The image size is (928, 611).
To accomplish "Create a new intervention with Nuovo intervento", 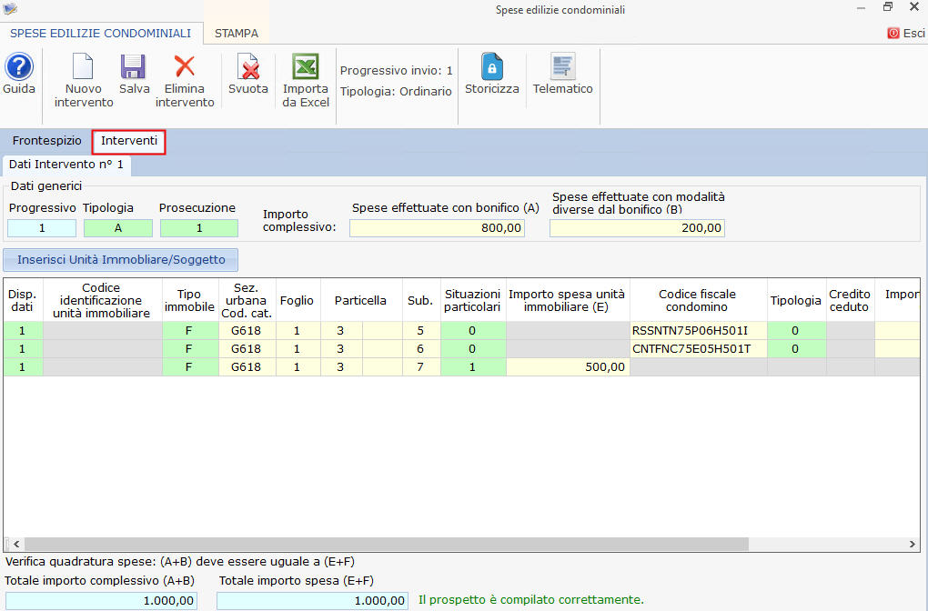I will (84, 80).
